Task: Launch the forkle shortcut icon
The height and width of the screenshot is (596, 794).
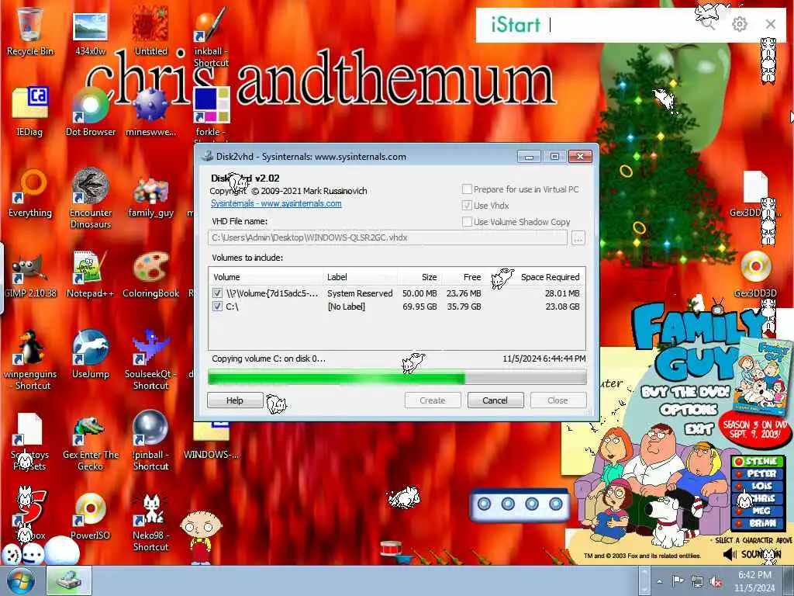Action: tap(212, 106)
